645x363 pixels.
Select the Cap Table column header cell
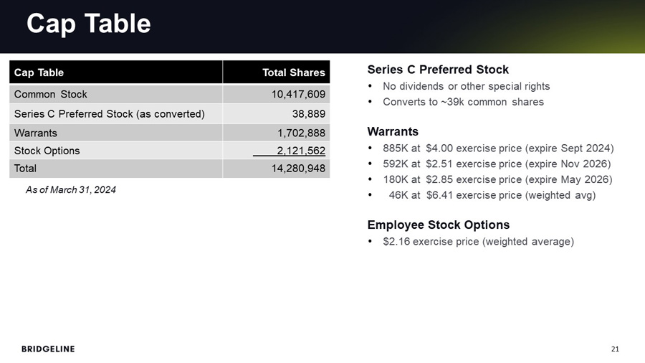39,72
